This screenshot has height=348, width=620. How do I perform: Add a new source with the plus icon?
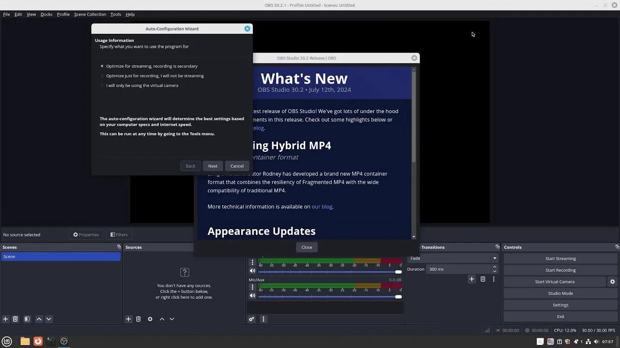click(x=128, y=319)
